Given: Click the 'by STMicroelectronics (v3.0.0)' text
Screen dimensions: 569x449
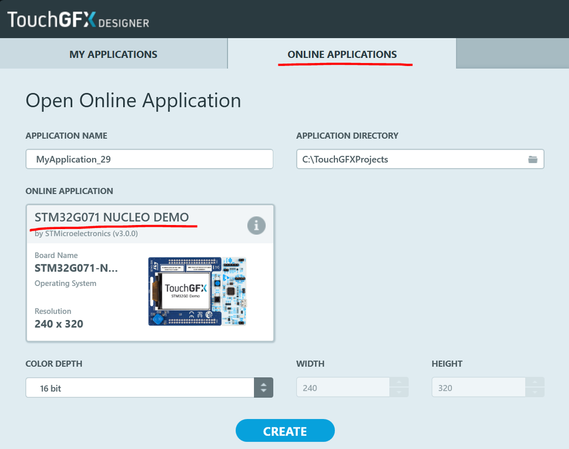Looking at the screenshot, I should (x=87, y=234).
